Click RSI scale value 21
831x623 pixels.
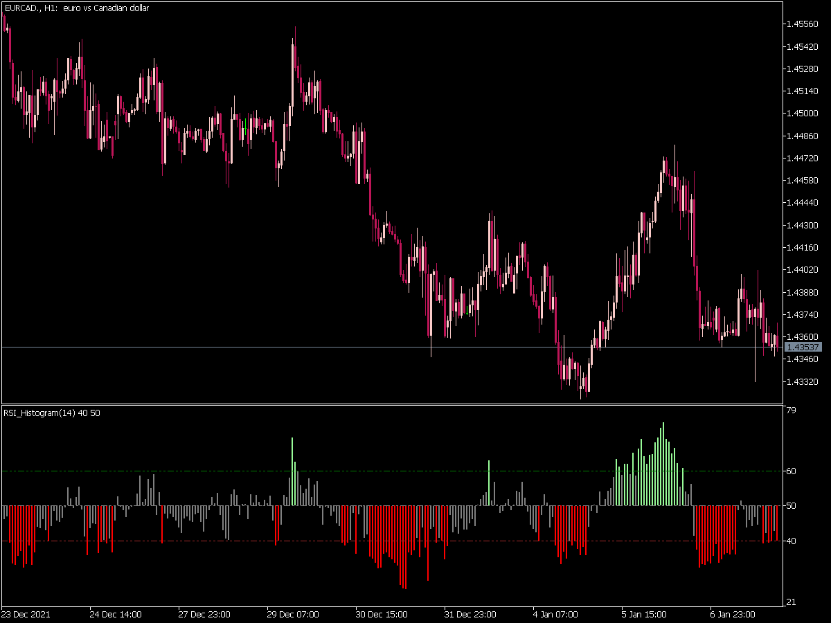click(x=792, y=602)
